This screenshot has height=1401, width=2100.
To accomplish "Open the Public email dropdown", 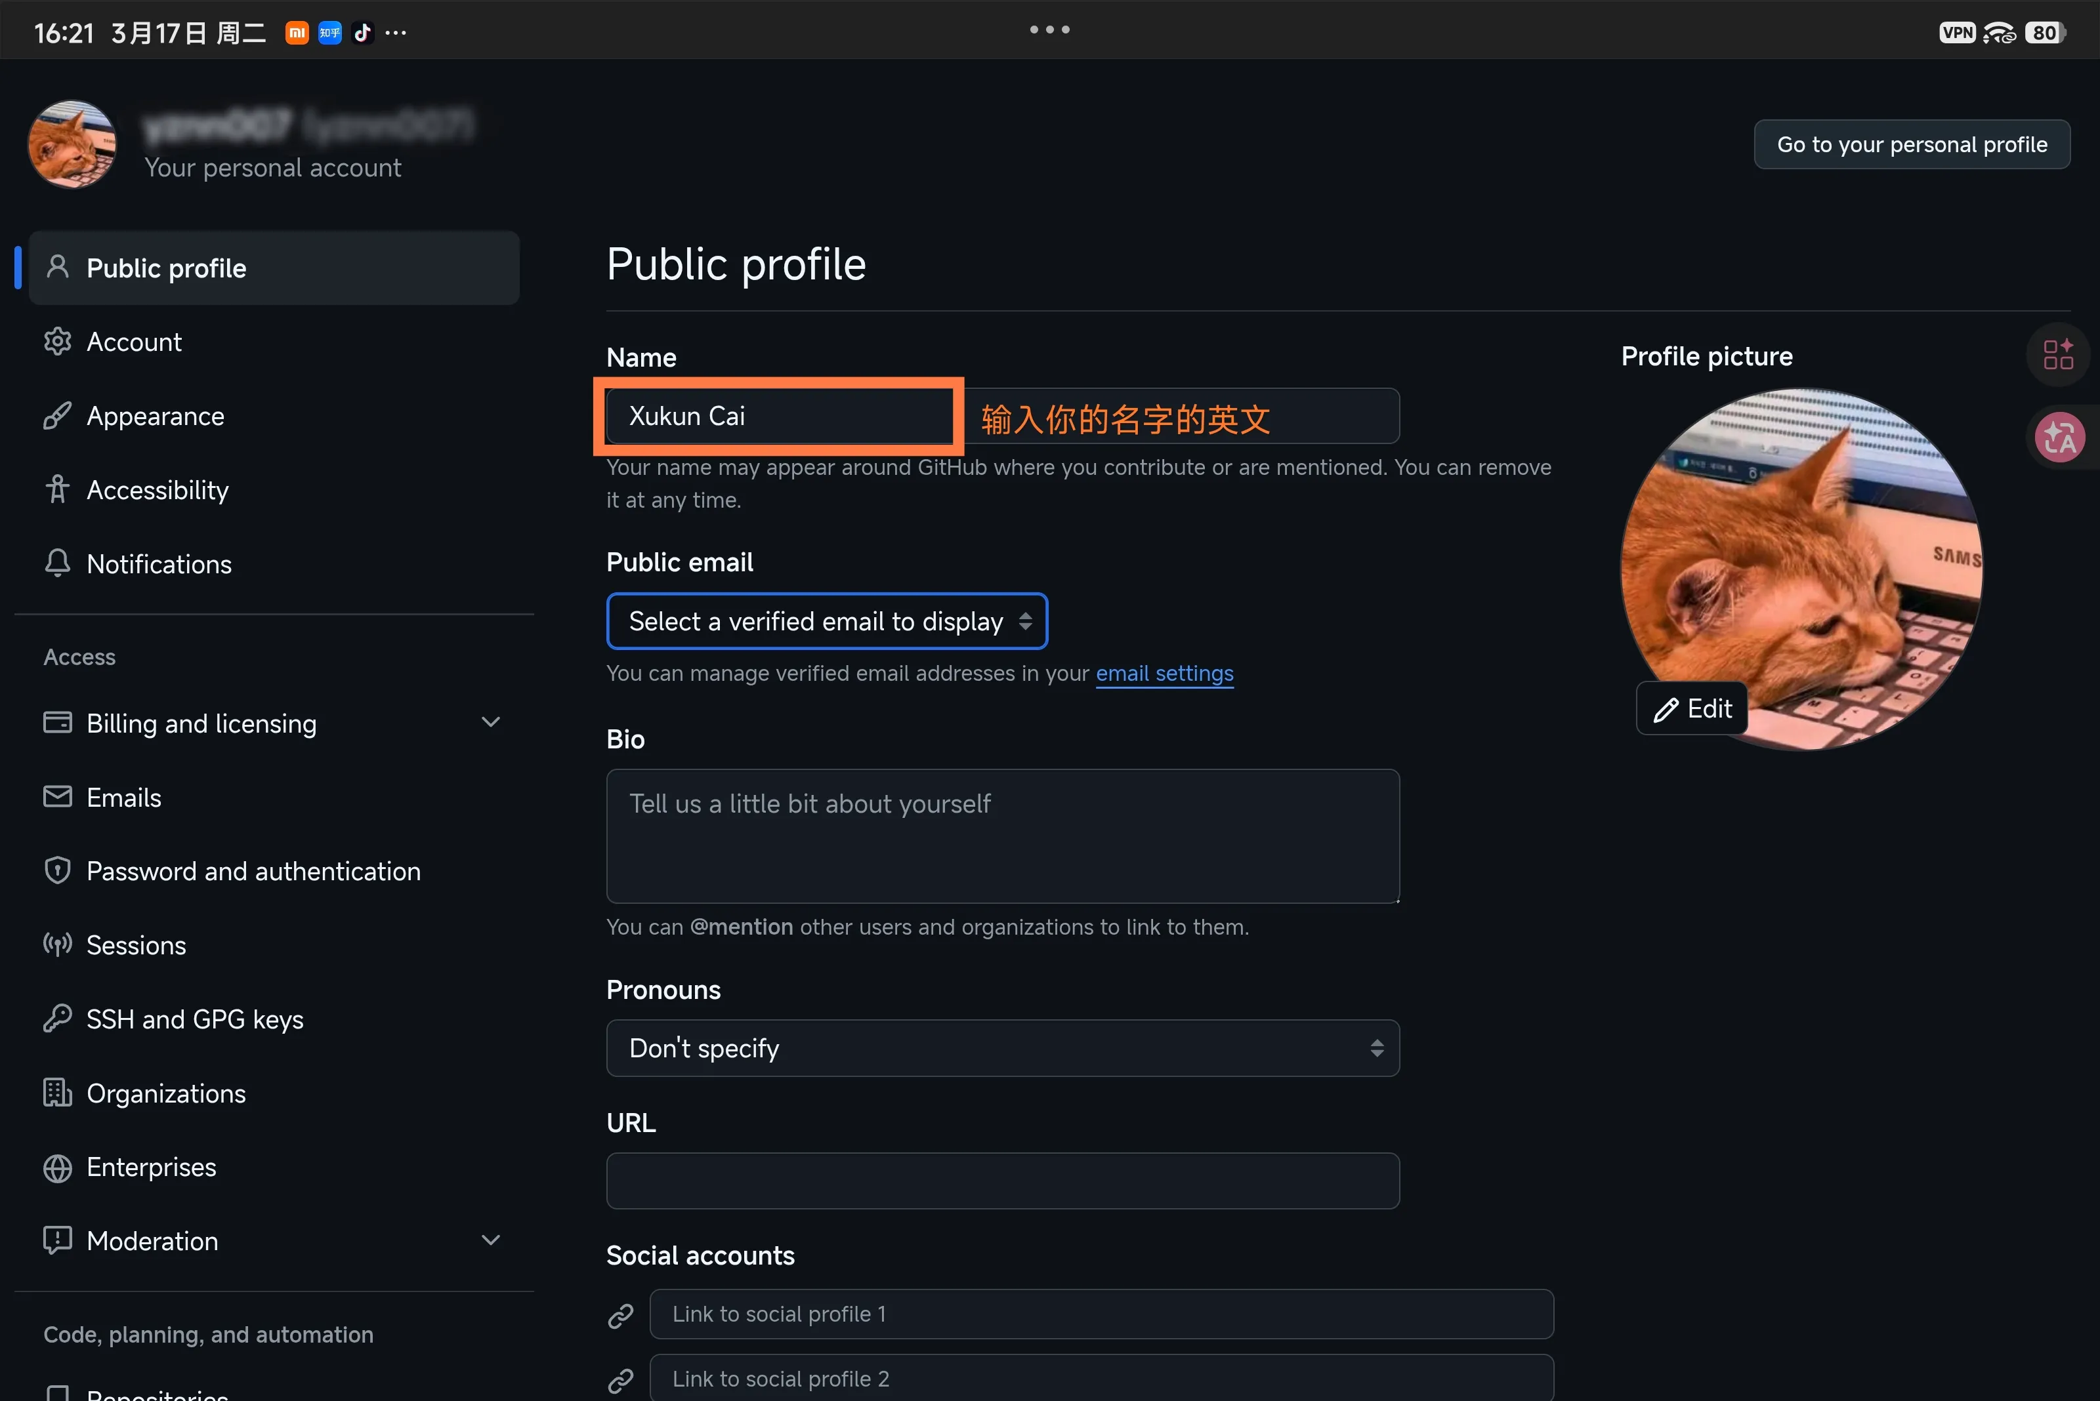I will click(827, 621).
